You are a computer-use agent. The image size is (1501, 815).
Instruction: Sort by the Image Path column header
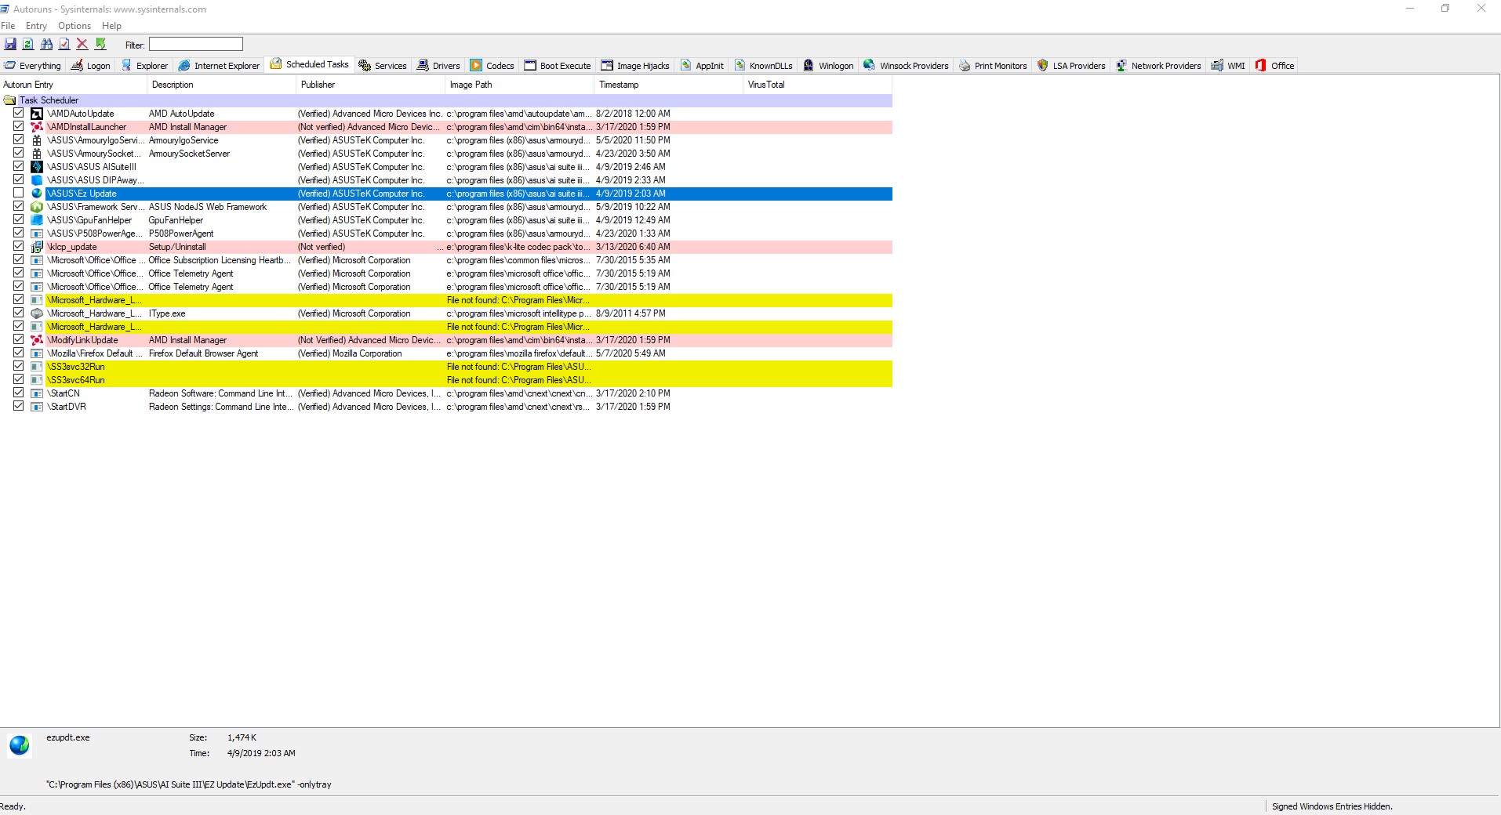coord(519,85)
